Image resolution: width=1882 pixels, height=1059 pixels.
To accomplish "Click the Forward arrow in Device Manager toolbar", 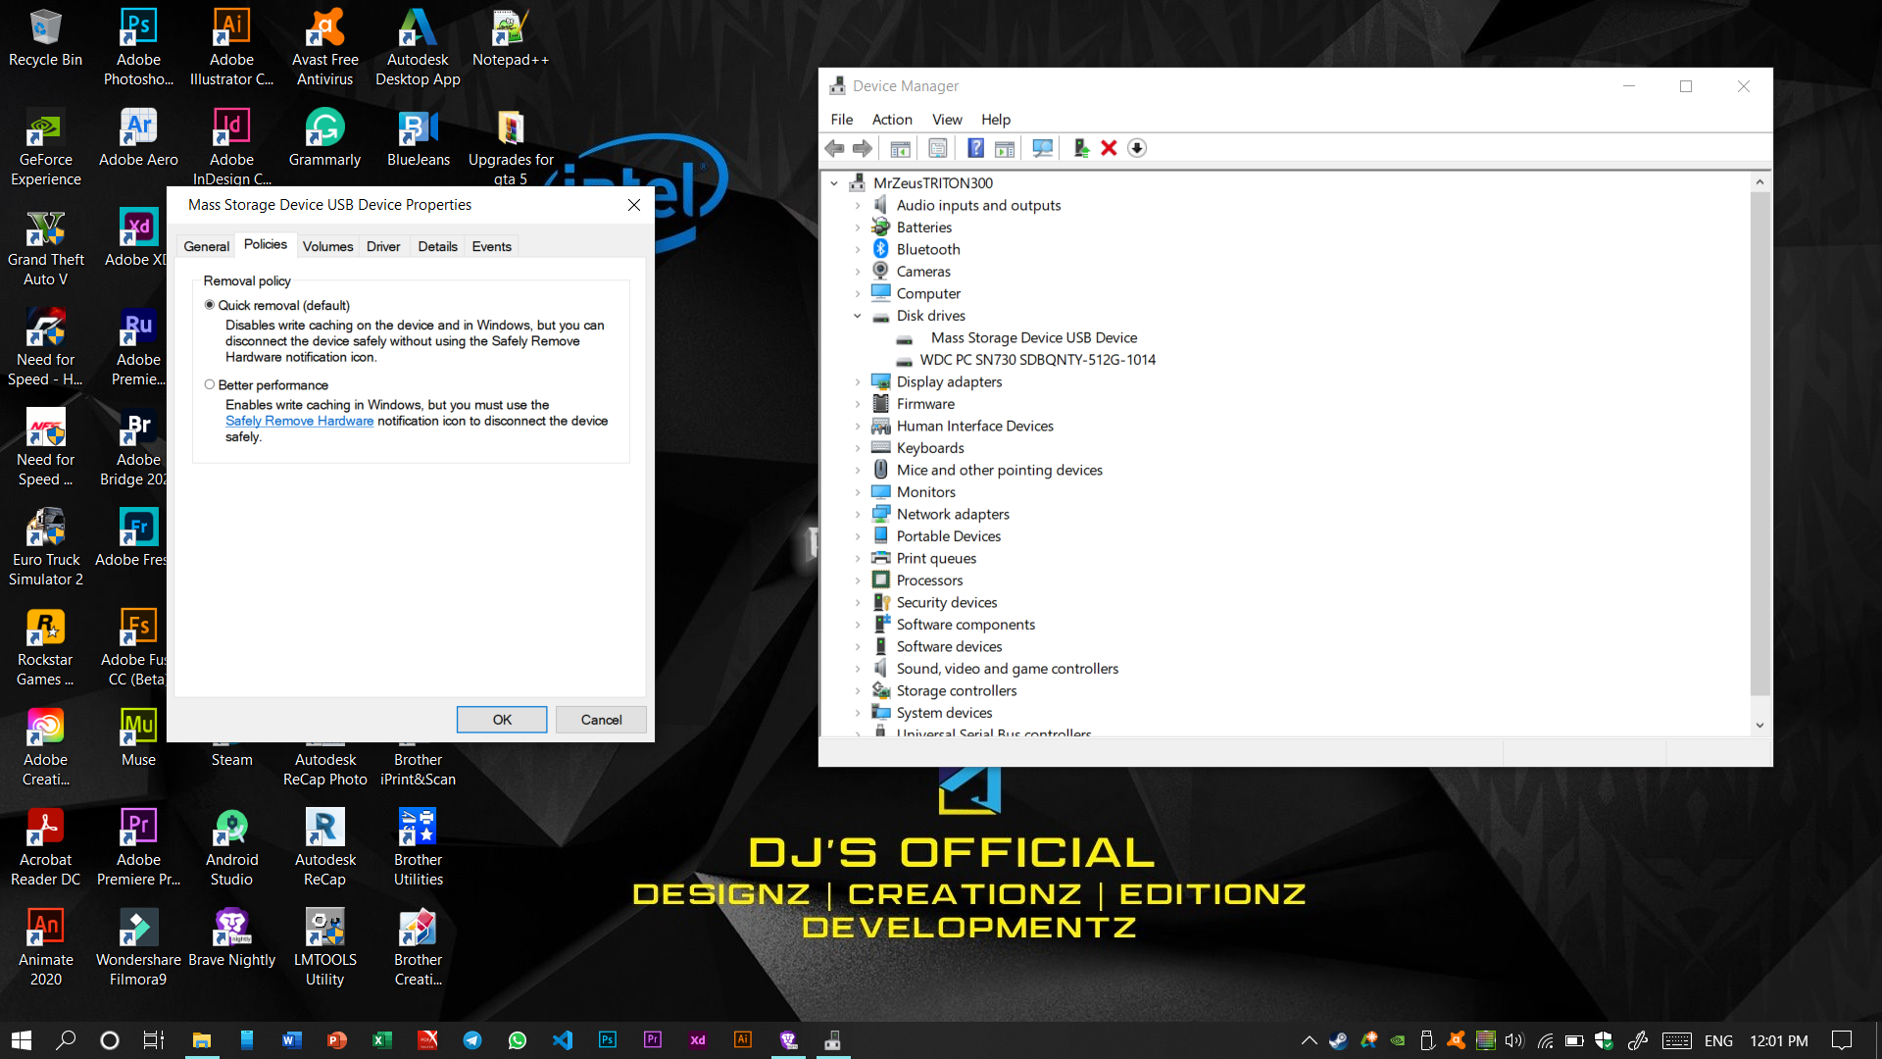I will click(863, 148).
